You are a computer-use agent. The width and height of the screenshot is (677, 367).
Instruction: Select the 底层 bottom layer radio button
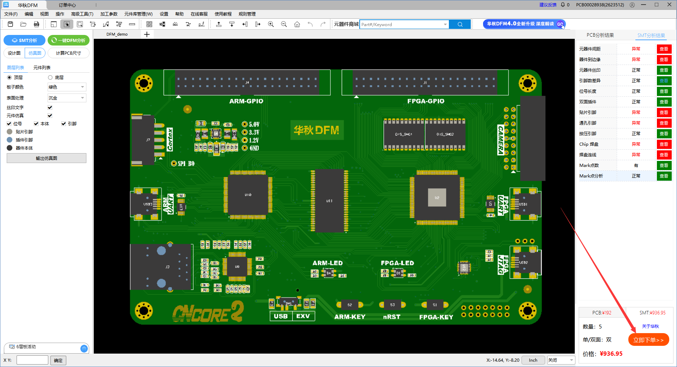50,78
